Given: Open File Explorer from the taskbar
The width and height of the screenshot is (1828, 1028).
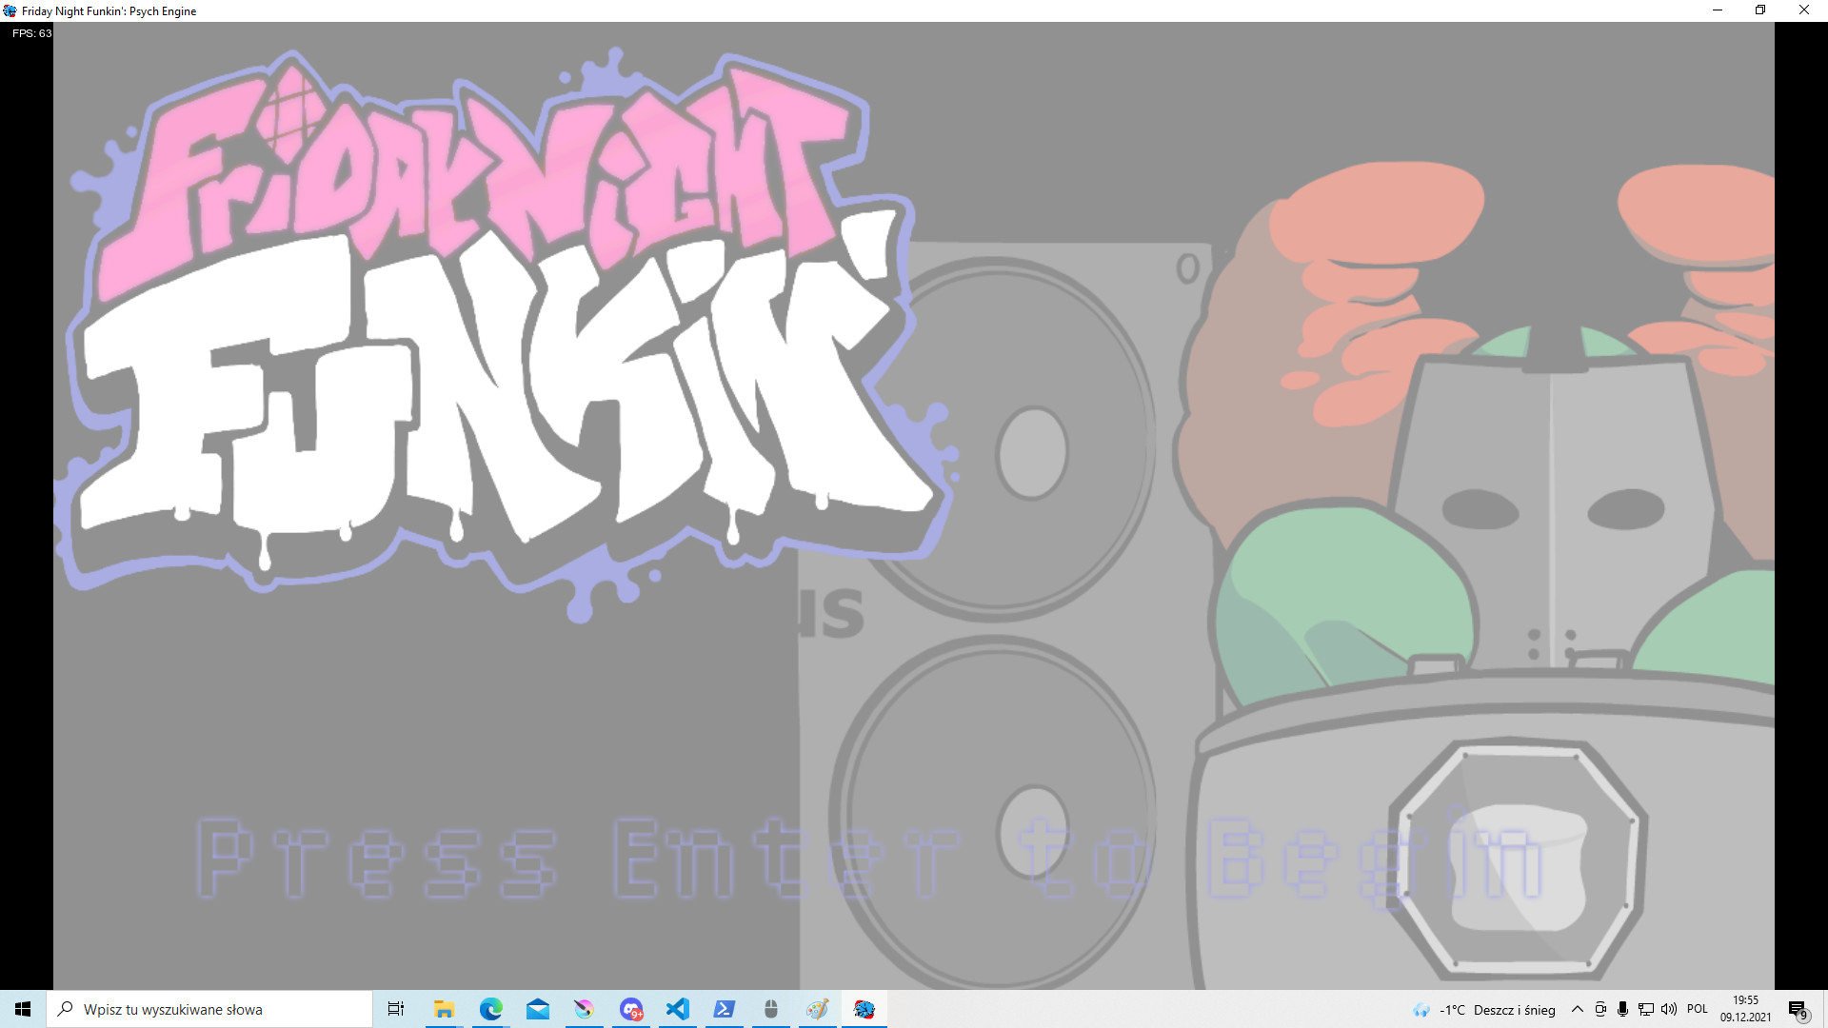Looking at the screenshot, I should pyautogui.click(x=444, y=1009).
